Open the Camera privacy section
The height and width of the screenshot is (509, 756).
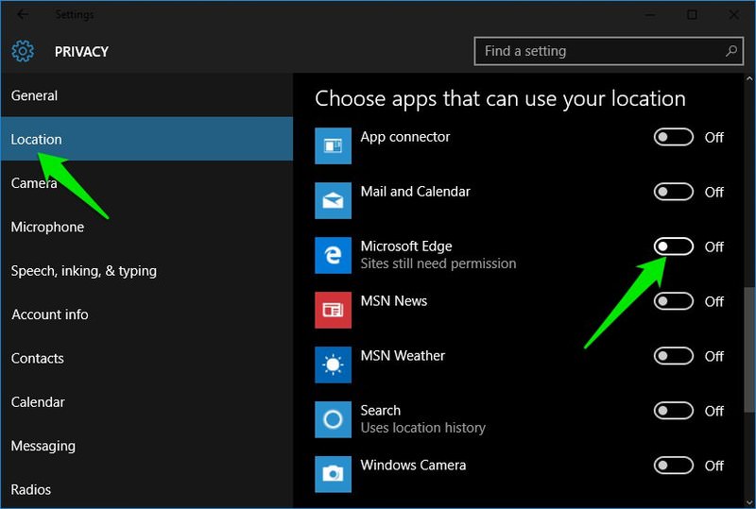tap(146, 183)
